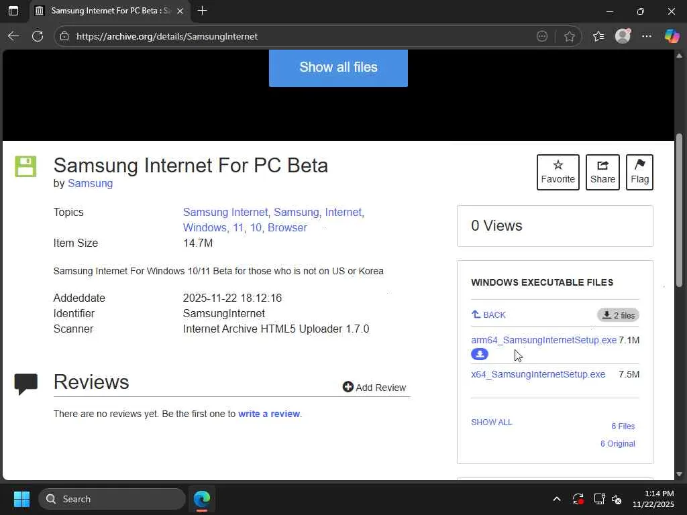Screen dimensions: 687x515
Task: Click the muted volume tray icon
Action: click(x=617, y=499)
